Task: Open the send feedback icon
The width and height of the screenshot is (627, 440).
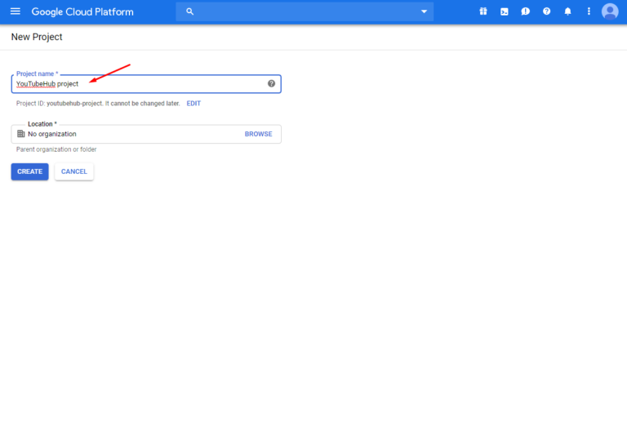Action: [x=526, y=11]
